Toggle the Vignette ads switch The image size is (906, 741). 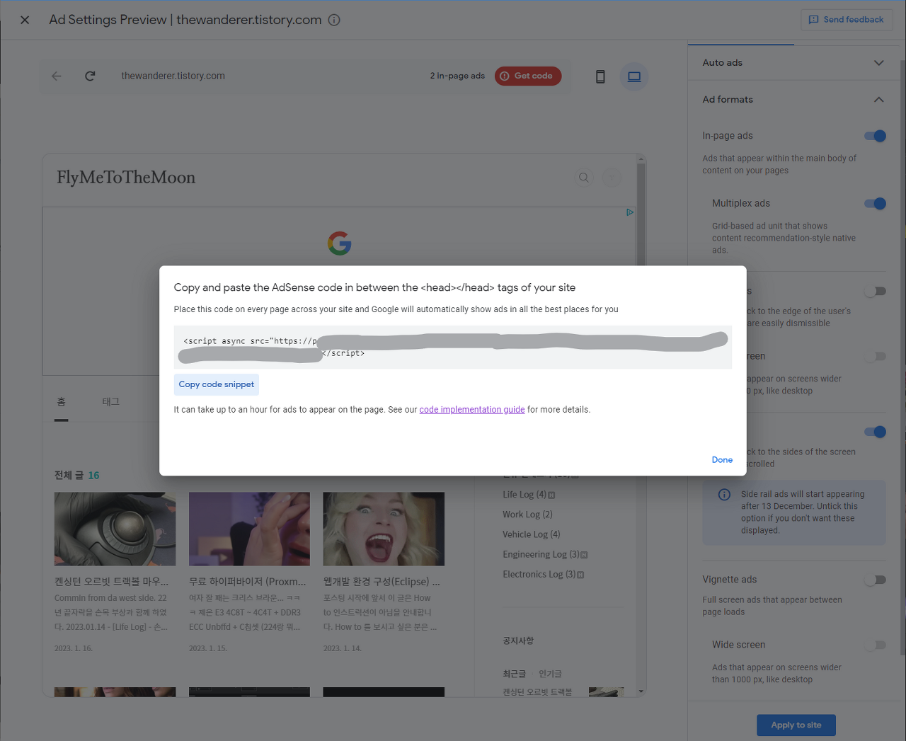876,580
